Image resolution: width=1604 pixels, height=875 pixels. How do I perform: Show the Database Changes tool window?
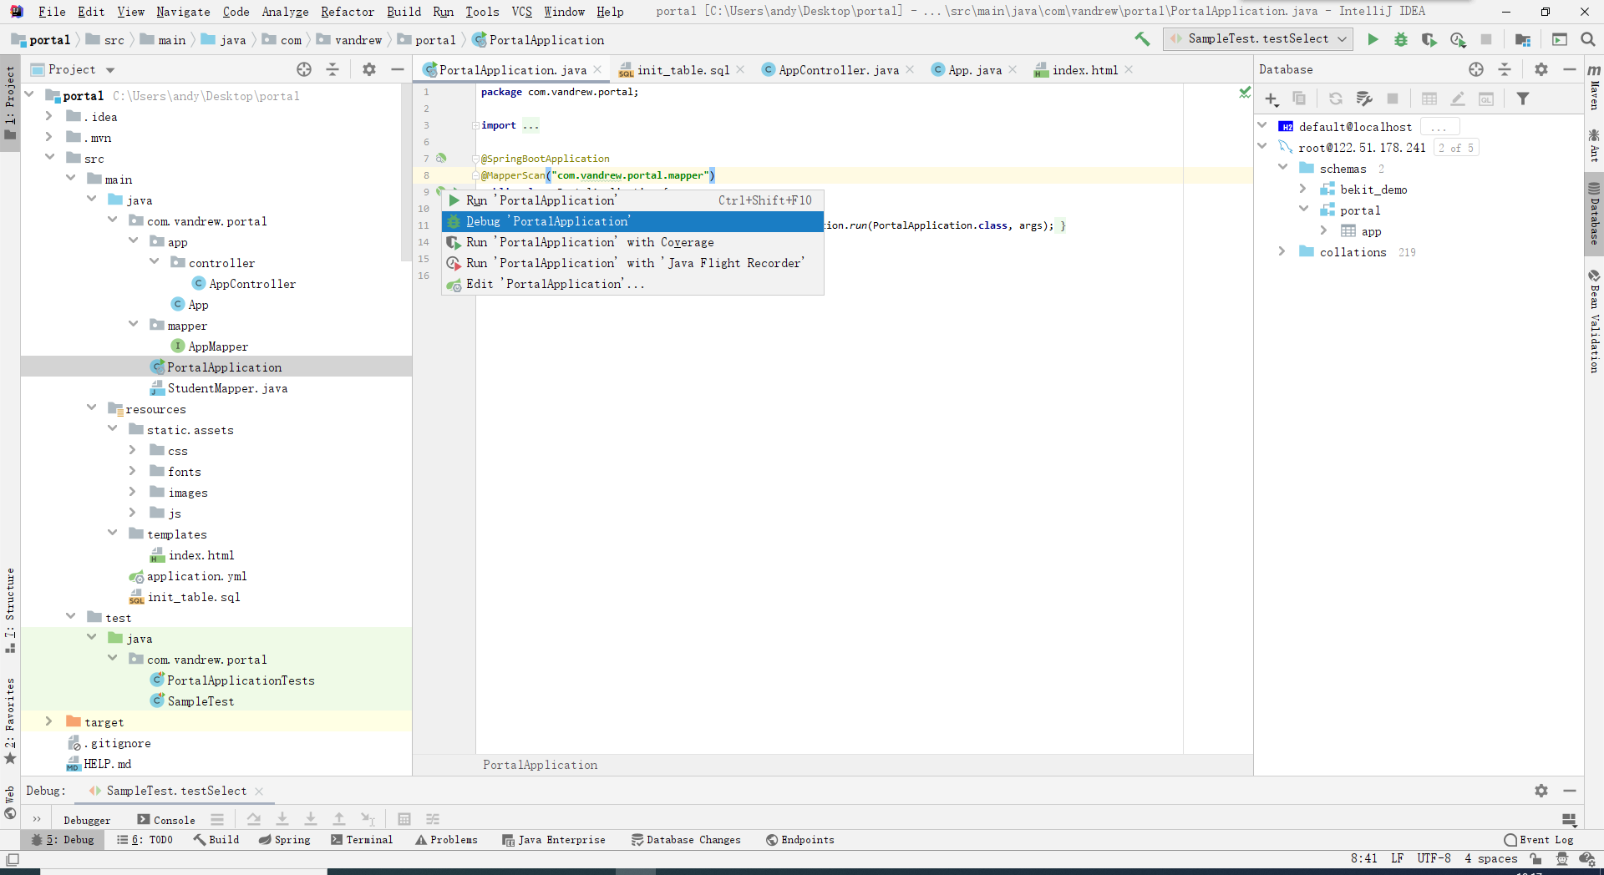click(x=686, y=840)
